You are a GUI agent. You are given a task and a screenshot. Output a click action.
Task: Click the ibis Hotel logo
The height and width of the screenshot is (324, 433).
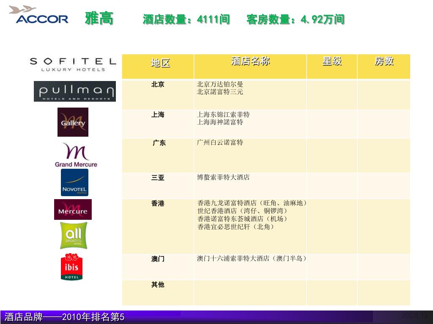[x=71, y=267]
